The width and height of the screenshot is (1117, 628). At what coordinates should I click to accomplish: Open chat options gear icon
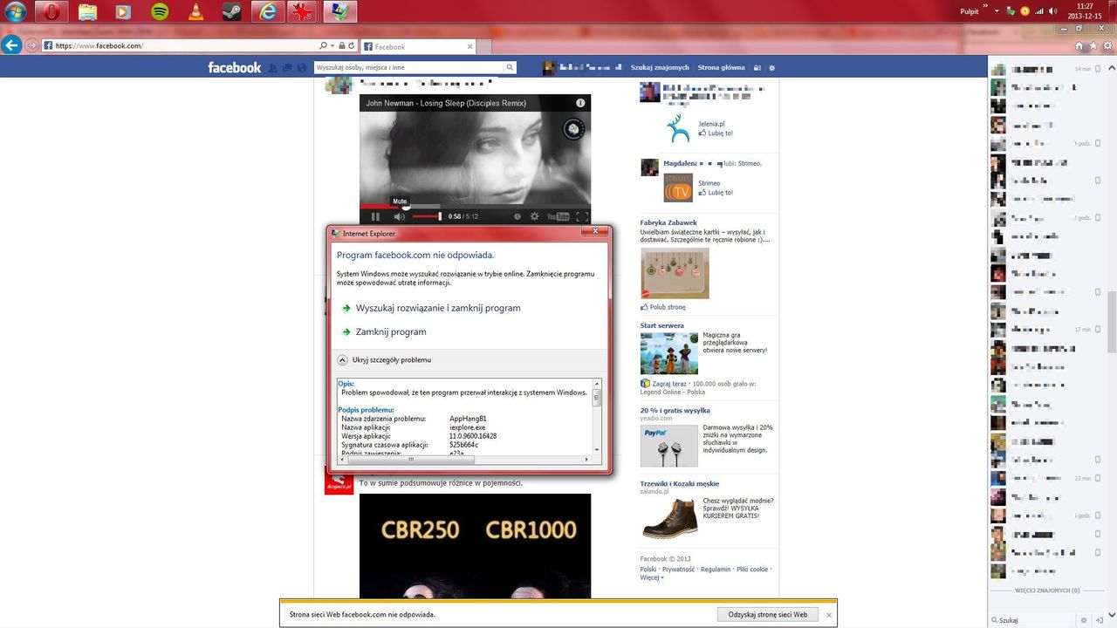(x=1084, y=620)
